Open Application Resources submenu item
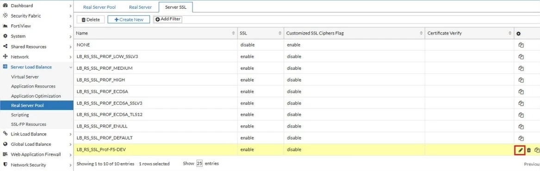 click(33, 86)
